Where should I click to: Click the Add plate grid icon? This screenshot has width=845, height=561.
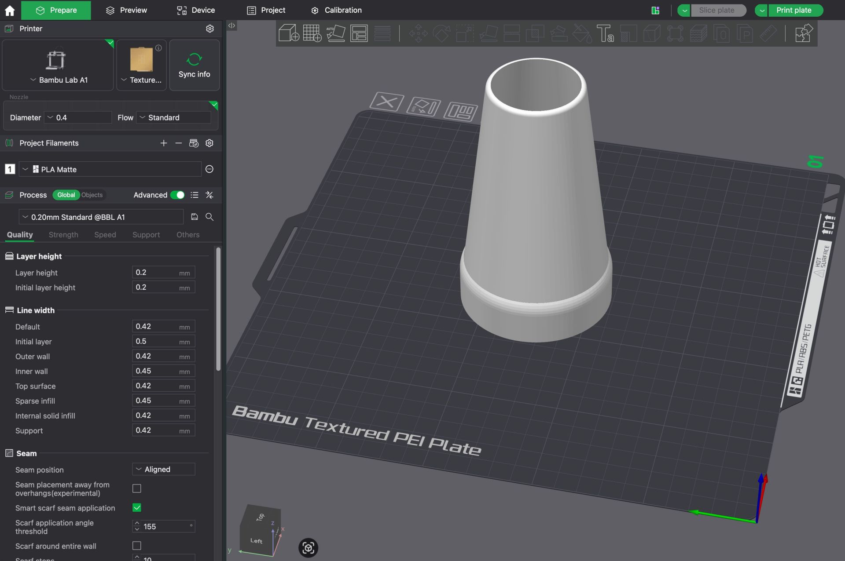pos(312,33)
